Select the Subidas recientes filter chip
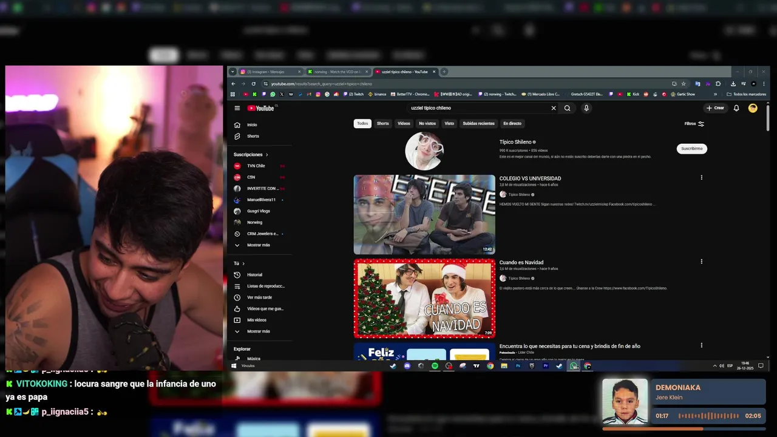777x437 pixels. pyautogui.click(x=479, y=124)
